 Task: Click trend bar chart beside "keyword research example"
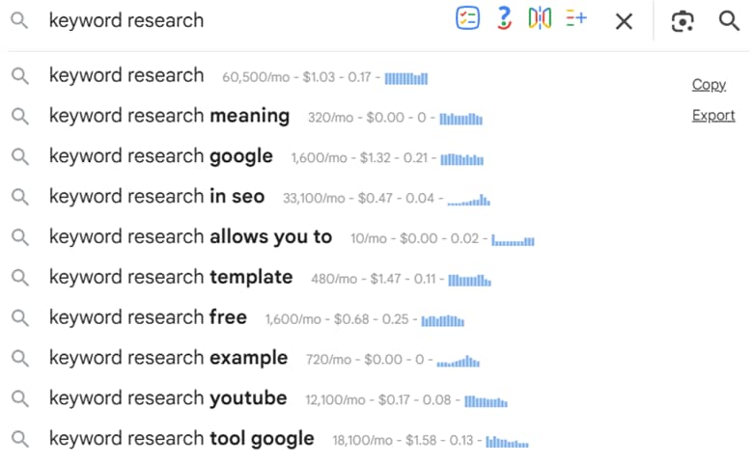pyautogui.click(x=458, y=361)
